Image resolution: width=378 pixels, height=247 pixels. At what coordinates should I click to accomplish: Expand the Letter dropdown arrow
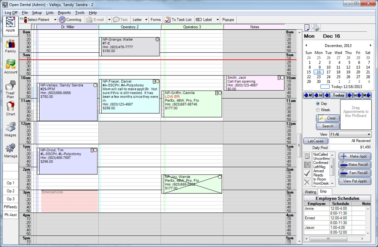coord(146,20)
